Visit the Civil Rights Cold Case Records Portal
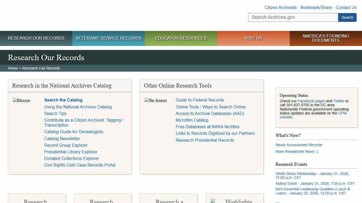Screen dimensions: 362x203 point(80,165)
